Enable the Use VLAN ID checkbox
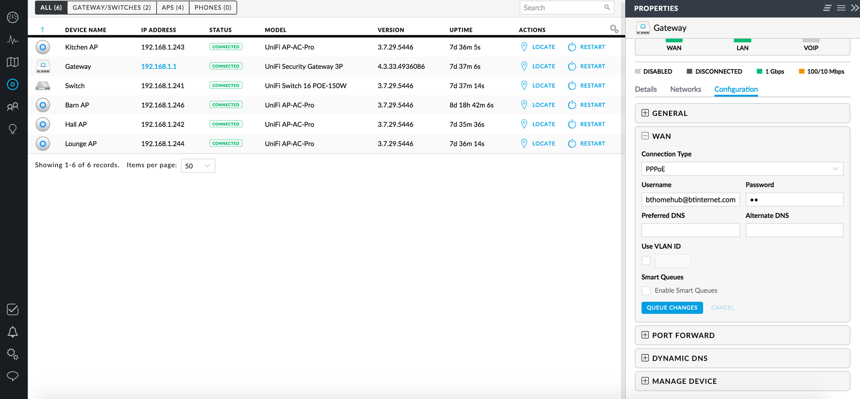The width and height of the screenshot is (860, 399). pyautogui.click(x=646, y=261)
